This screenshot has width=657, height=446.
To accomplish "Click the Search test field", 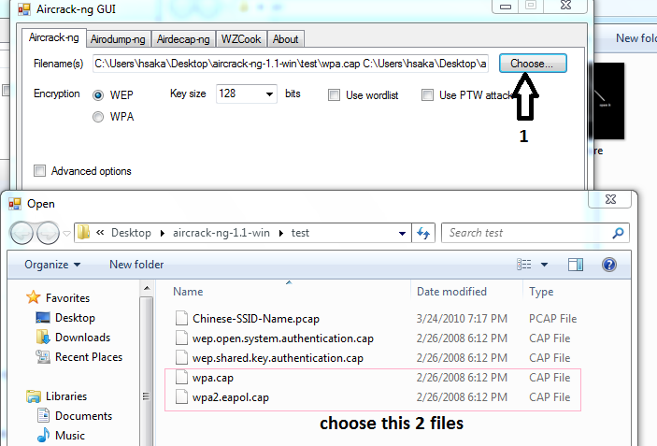I will pos(536,233).
